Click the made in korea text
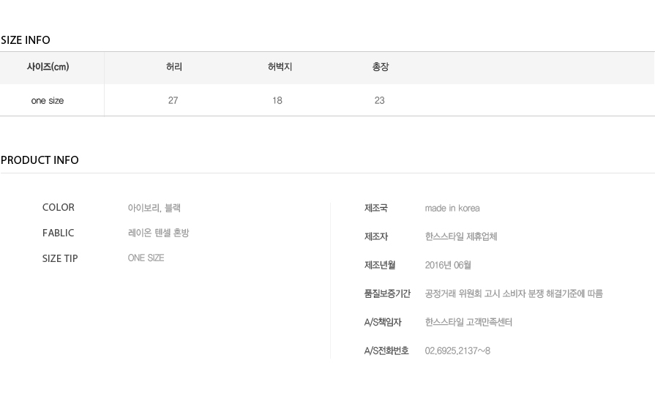The image size is (655, 393). [x=452, y=209]
